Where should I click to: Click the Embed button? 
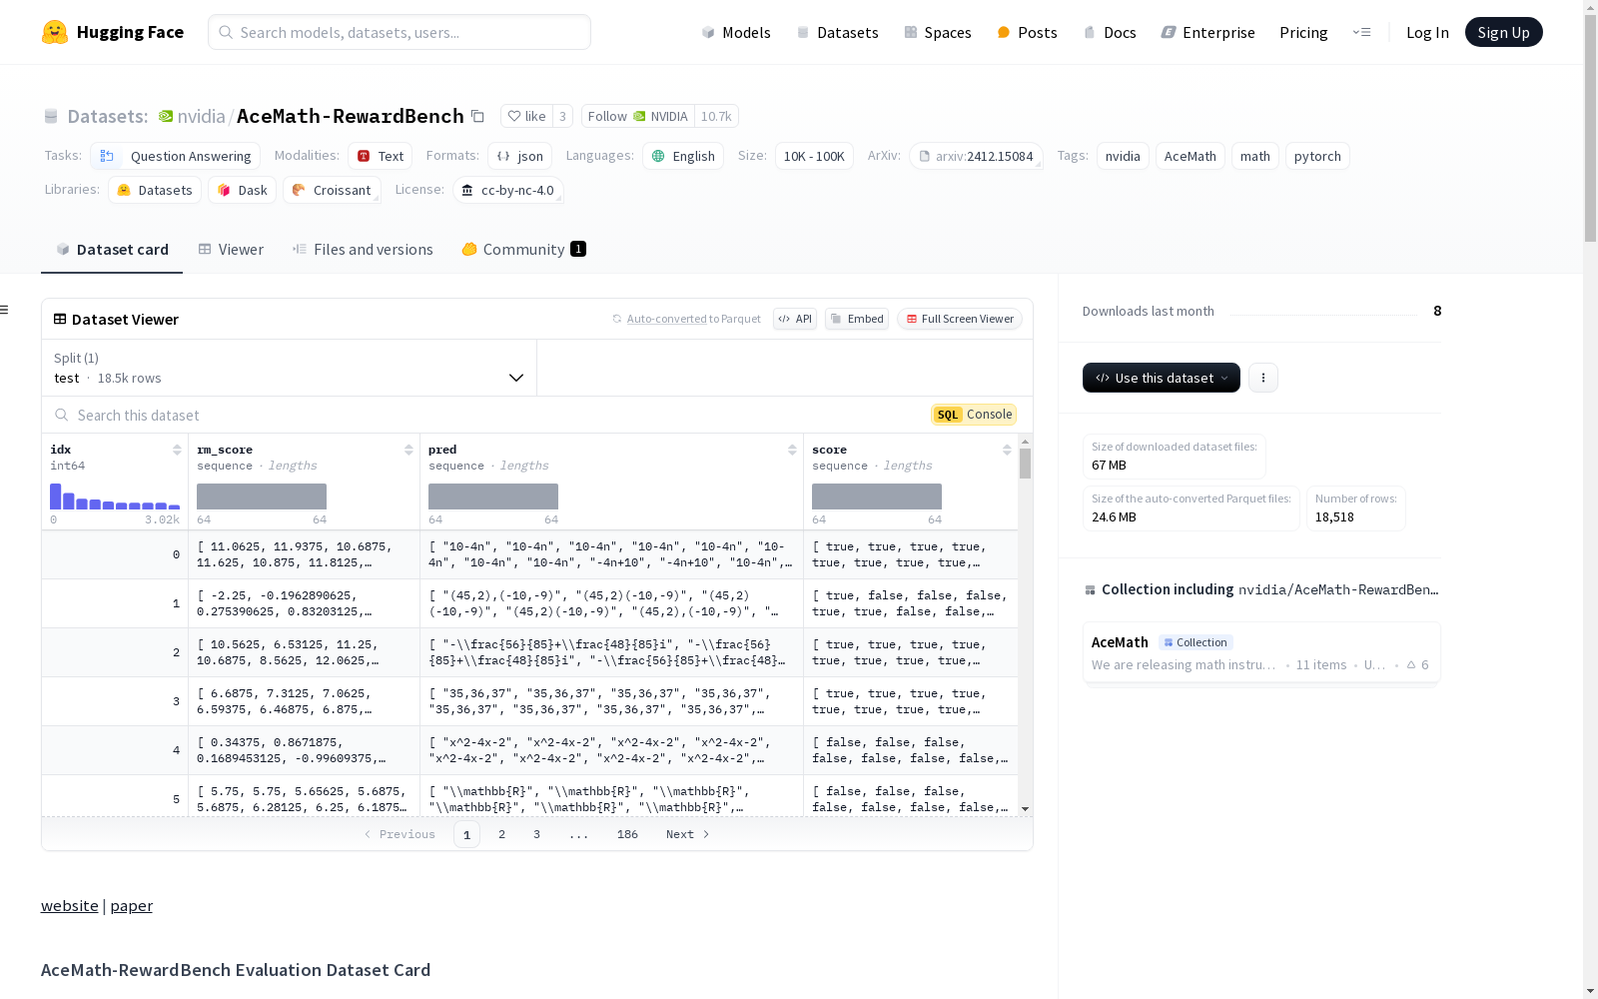point(857,319)
